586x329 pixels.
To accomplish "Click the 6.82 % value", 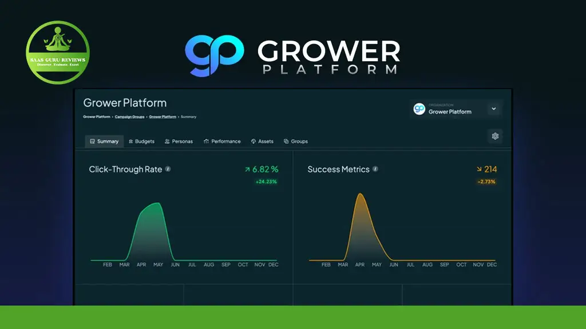I will point(266,169).
